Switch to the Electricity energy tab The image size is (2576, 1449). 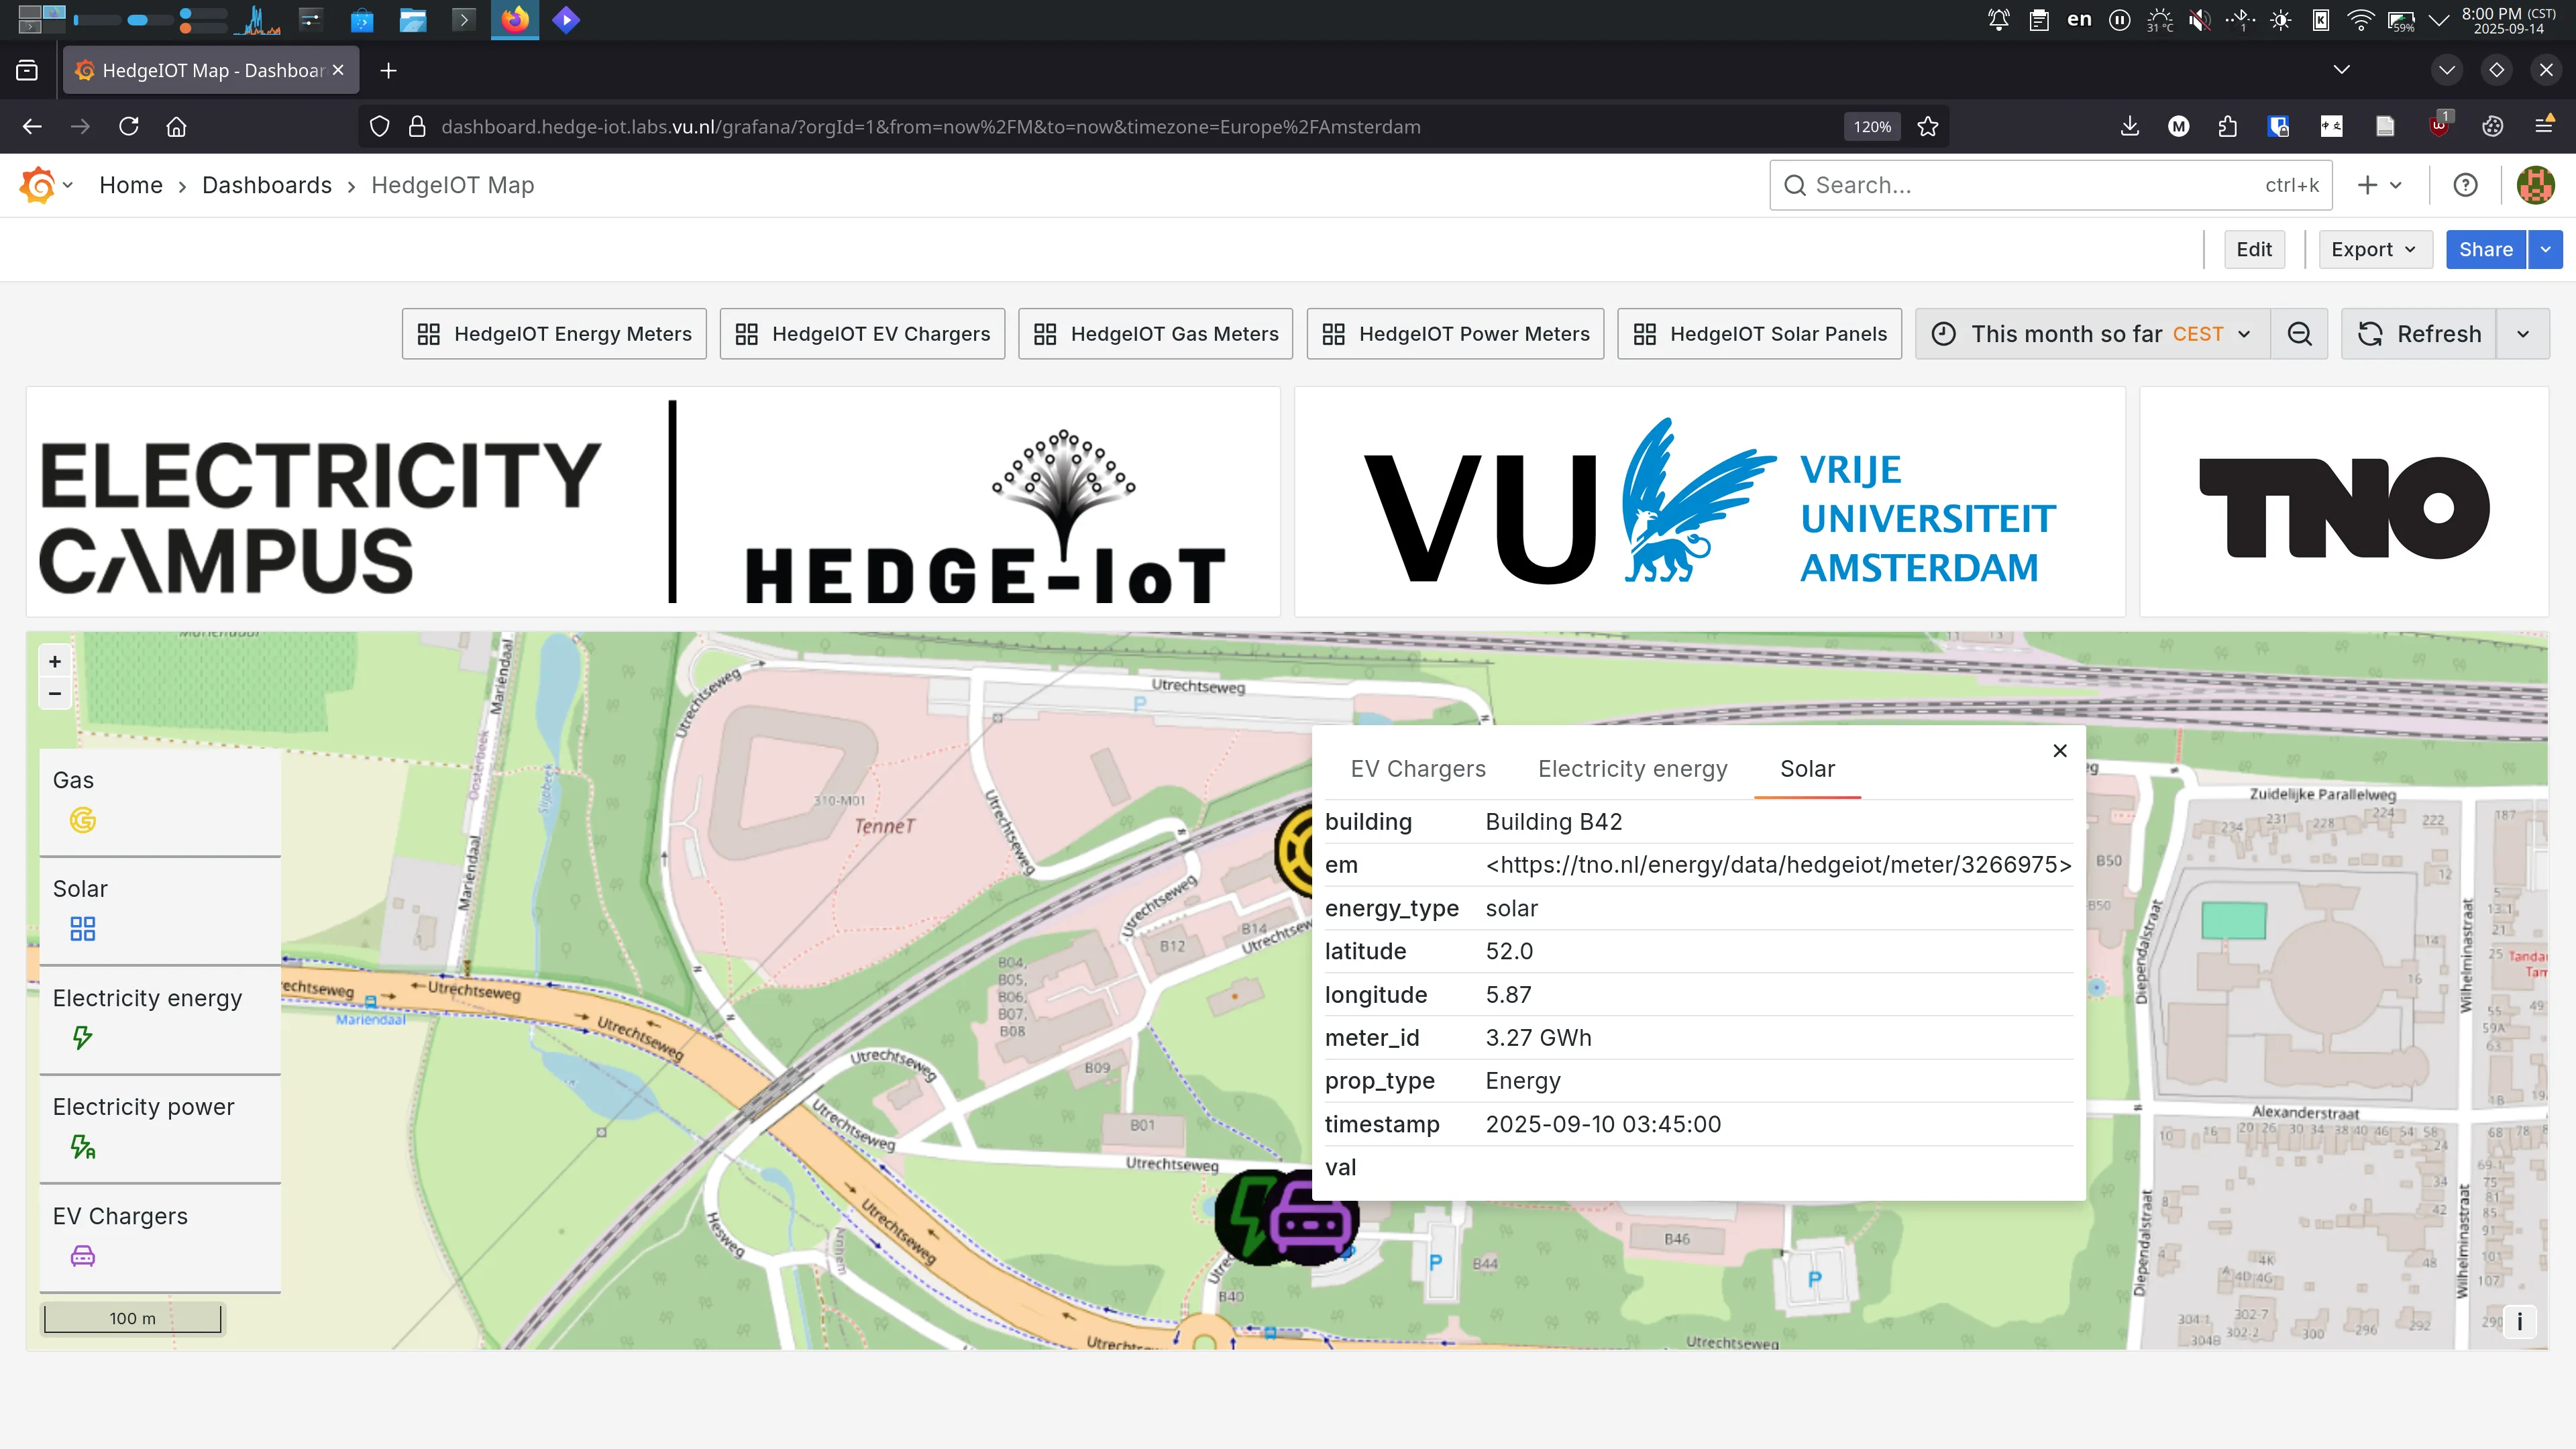point(1632,768)
